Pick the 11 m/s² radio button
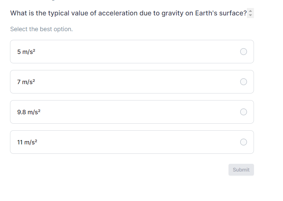Screen dimensions: 283x201 coord(244,142)
